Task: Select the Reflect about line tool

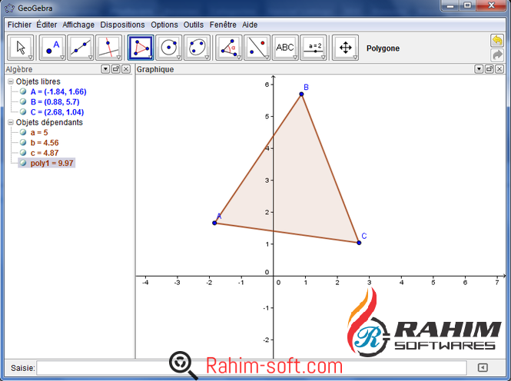Action: tap(257, 48)
